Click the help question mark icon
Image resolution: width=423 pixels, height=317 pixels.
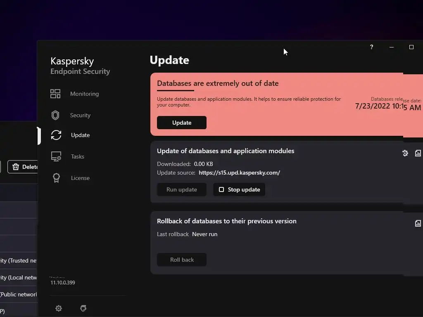[x=371, y=47]
